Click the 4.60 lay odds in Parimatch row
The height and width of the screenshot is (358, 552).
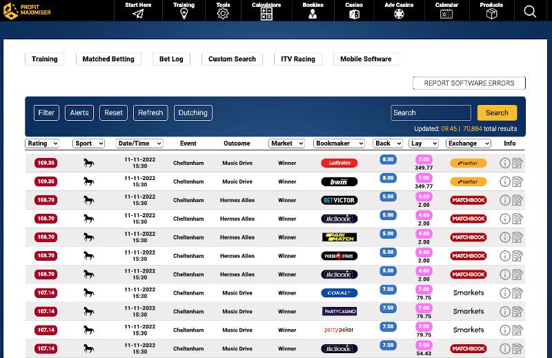coord(424,234)
